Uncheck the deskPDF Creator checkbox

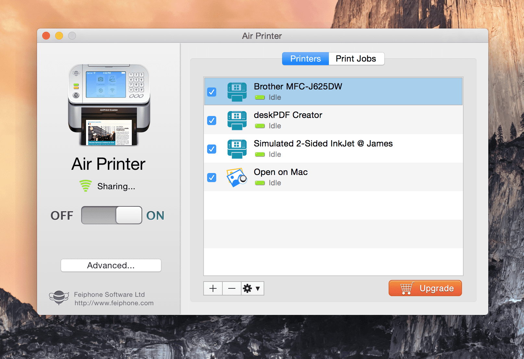[x=212, y=121]
